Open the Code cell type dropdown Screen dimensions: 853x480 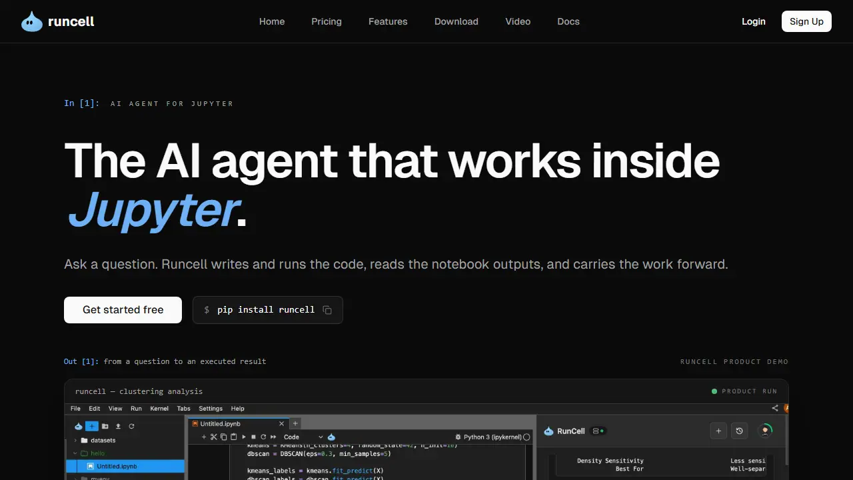(303, 437)
